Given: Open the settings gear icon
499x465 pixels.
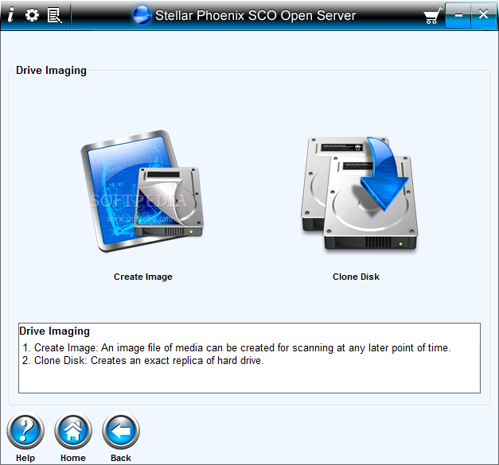Looking at the screenshot, I should [32, 14].
